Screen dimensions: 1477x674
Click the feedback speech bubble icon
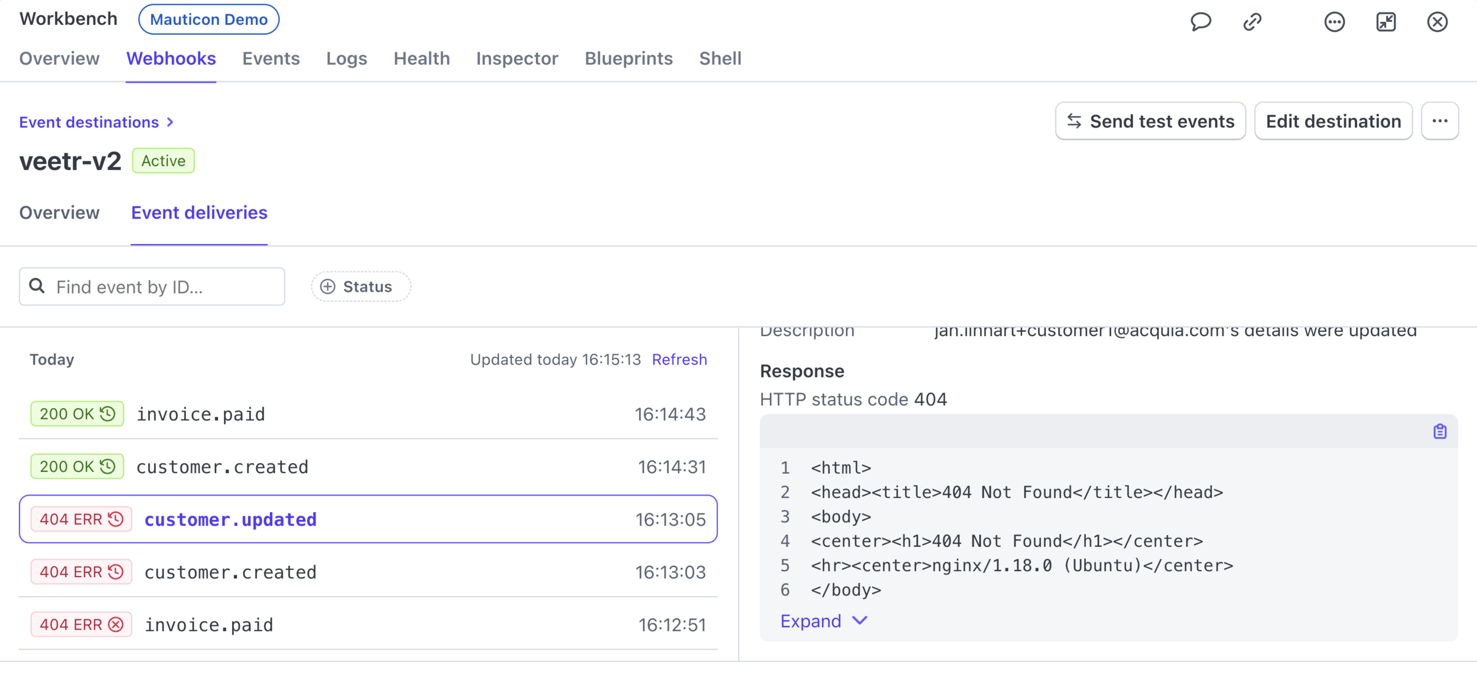(x=1200, y=22)
